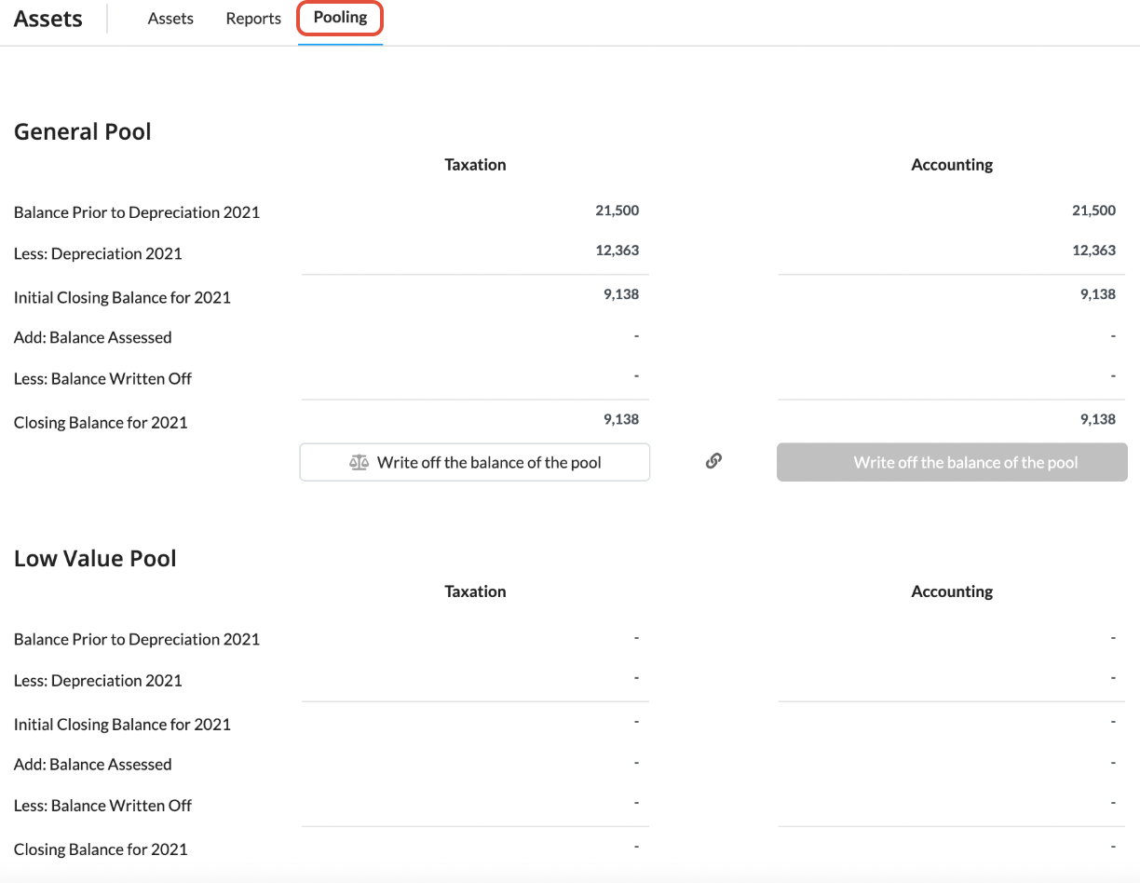Go to the Assets tab

point(170,19)
